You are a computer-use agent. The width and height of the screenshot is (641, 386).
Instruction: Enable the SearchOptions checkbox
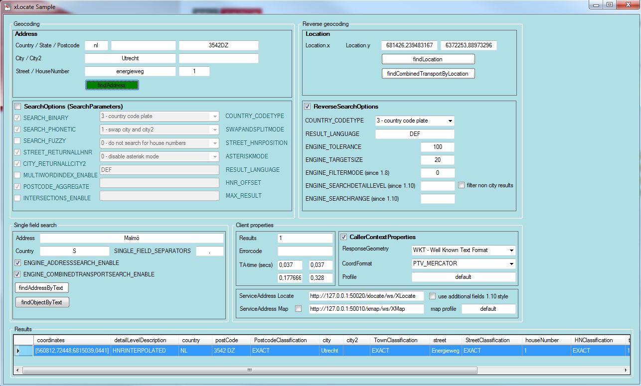(x=18, y=107)
